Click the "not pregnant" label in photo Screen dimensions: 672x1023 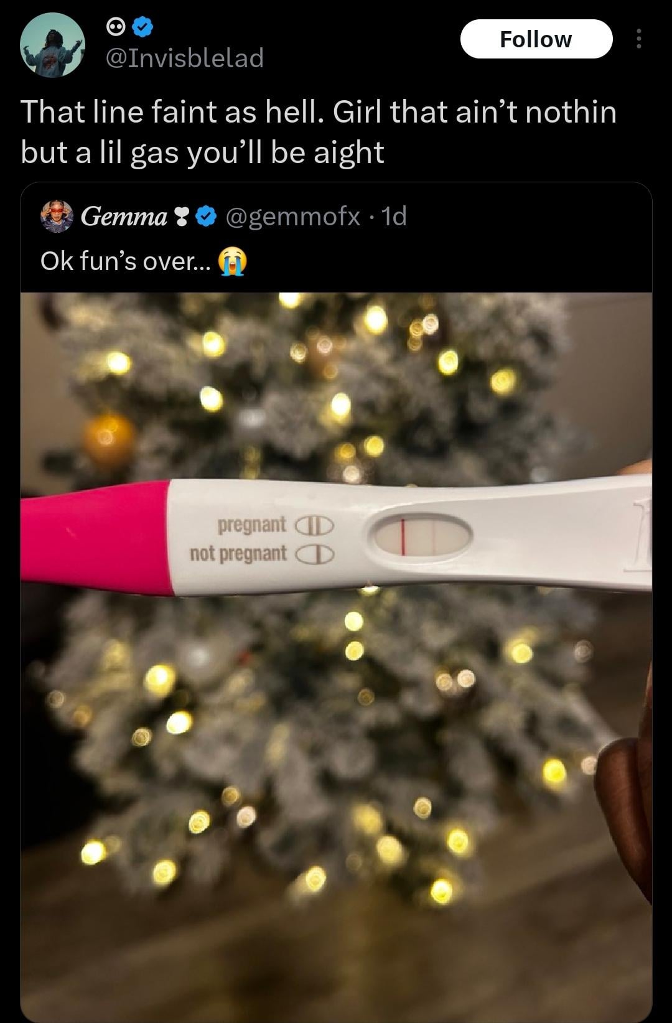pos(238,553)
